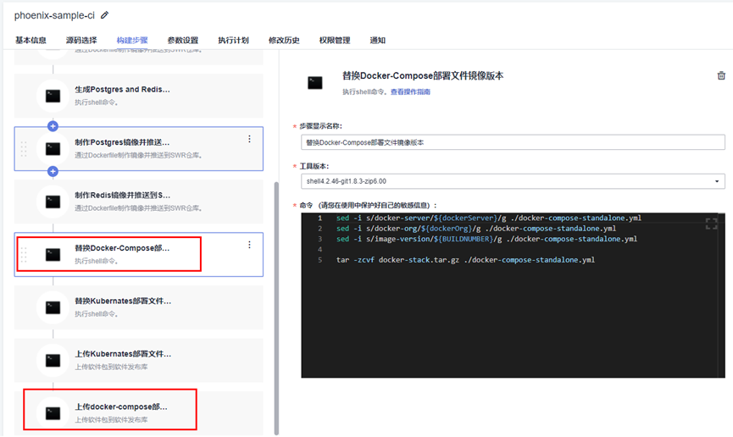Image resolution: width=733 pixels, height=437 pixels.
Task: Click the 替换Docker-Compose部署文件镜像版本 heading
Action: pos(423,75)
